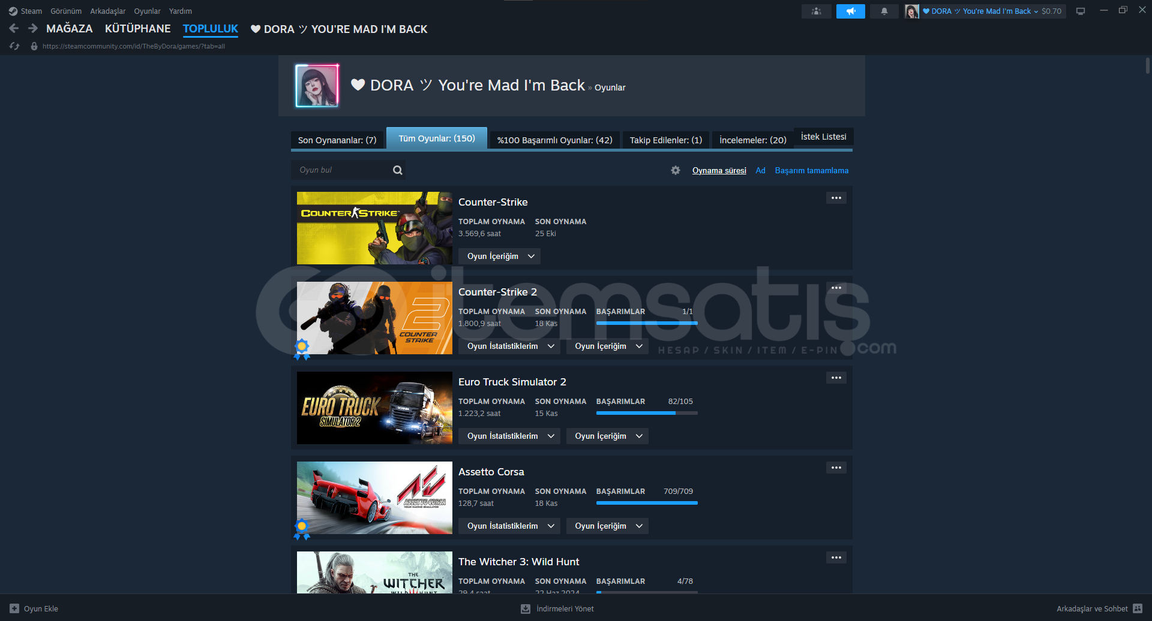Open the Counter-Strike title link
The image size is (1152, 621).
pyautogui.click(x=493, y=202)
